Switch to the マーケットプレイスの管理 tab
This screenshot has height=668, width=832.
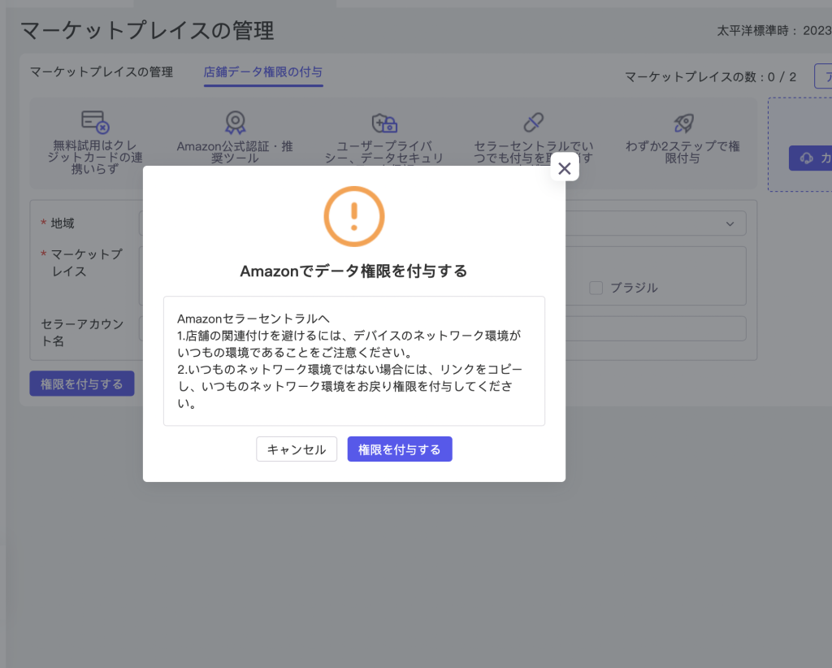tap(102, 72)
